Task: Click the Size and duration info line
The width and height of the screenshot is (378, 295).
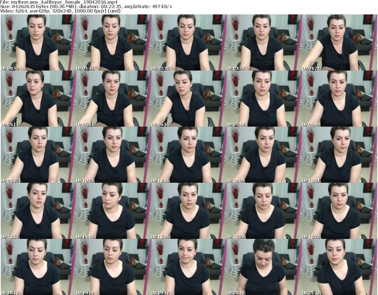Action: pyautogui.click(x=86, y=7)
